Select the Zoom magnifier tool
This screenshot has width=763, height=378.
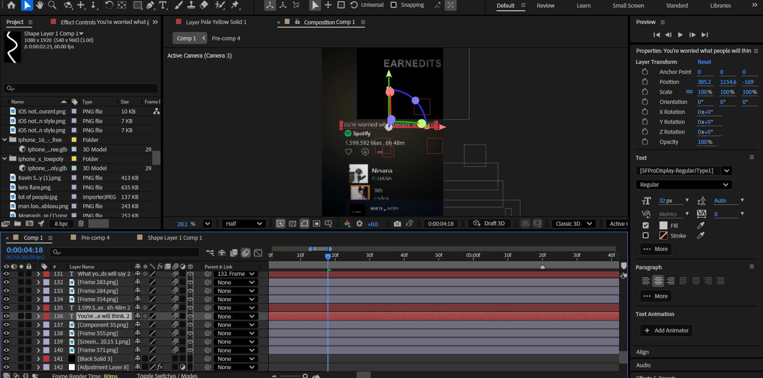point(52,5)
